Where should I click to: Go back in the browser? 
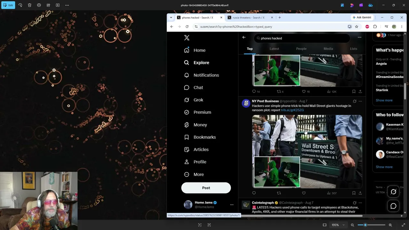click(172, 27)
